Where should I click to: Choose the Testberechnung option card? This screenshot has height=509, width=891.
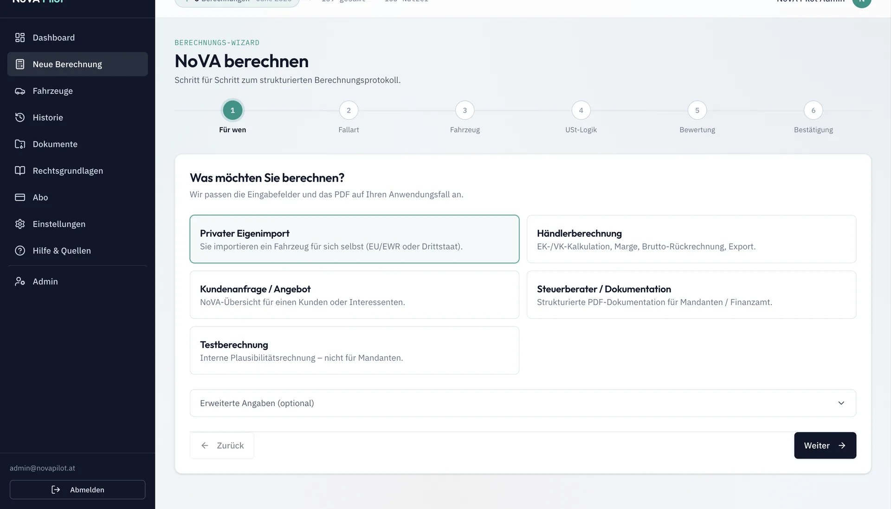pyautogui.click(x=355, y=350)
